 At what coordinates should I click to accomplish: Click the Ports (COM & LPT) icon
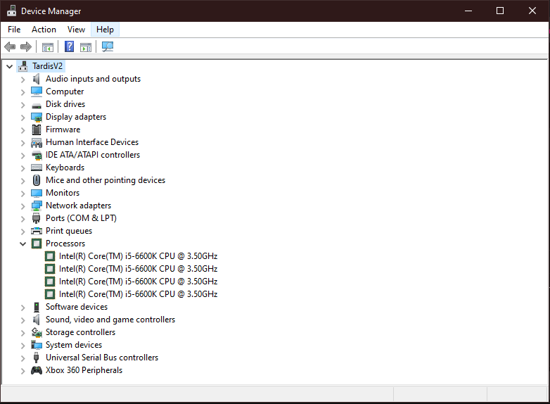tap(36, 218)
